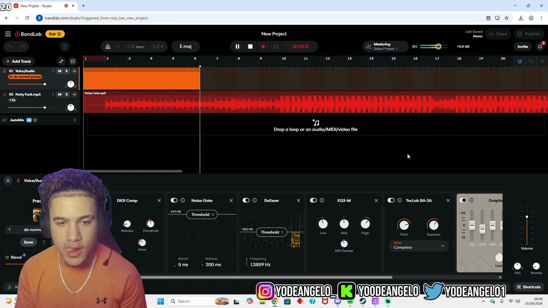Click the Invite button
548x308 pixels.
pos(523,46)
